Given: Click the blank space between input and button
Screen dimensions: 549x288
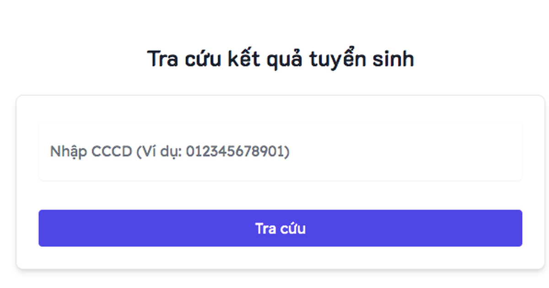Looking at the screenshot, I should [x=280, y=195].
